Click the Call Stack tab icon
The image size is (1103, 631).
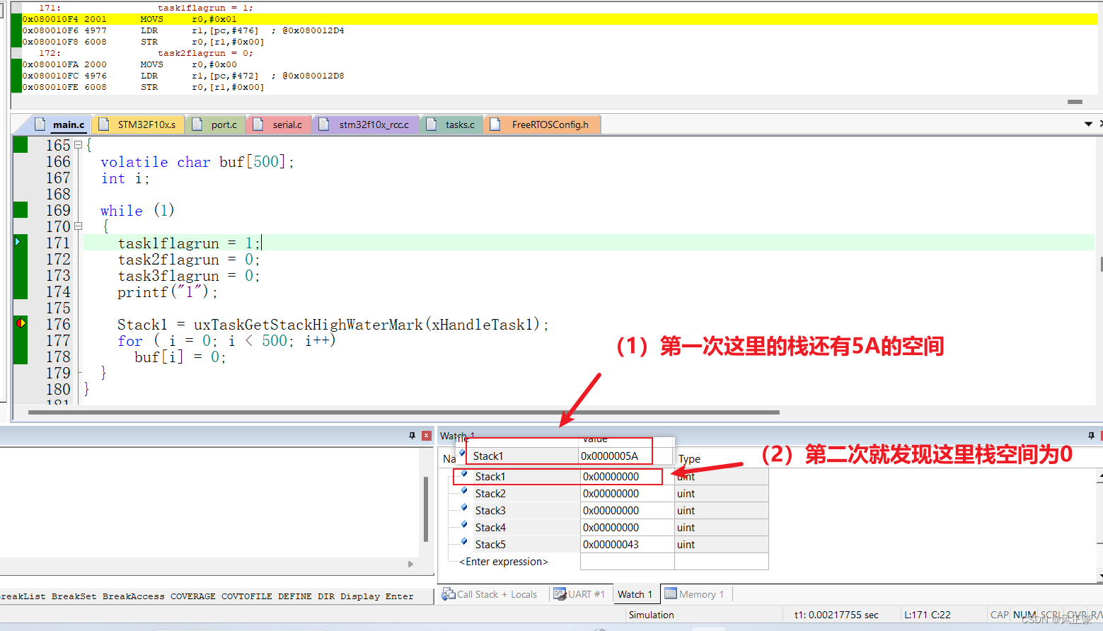point(448,594)
